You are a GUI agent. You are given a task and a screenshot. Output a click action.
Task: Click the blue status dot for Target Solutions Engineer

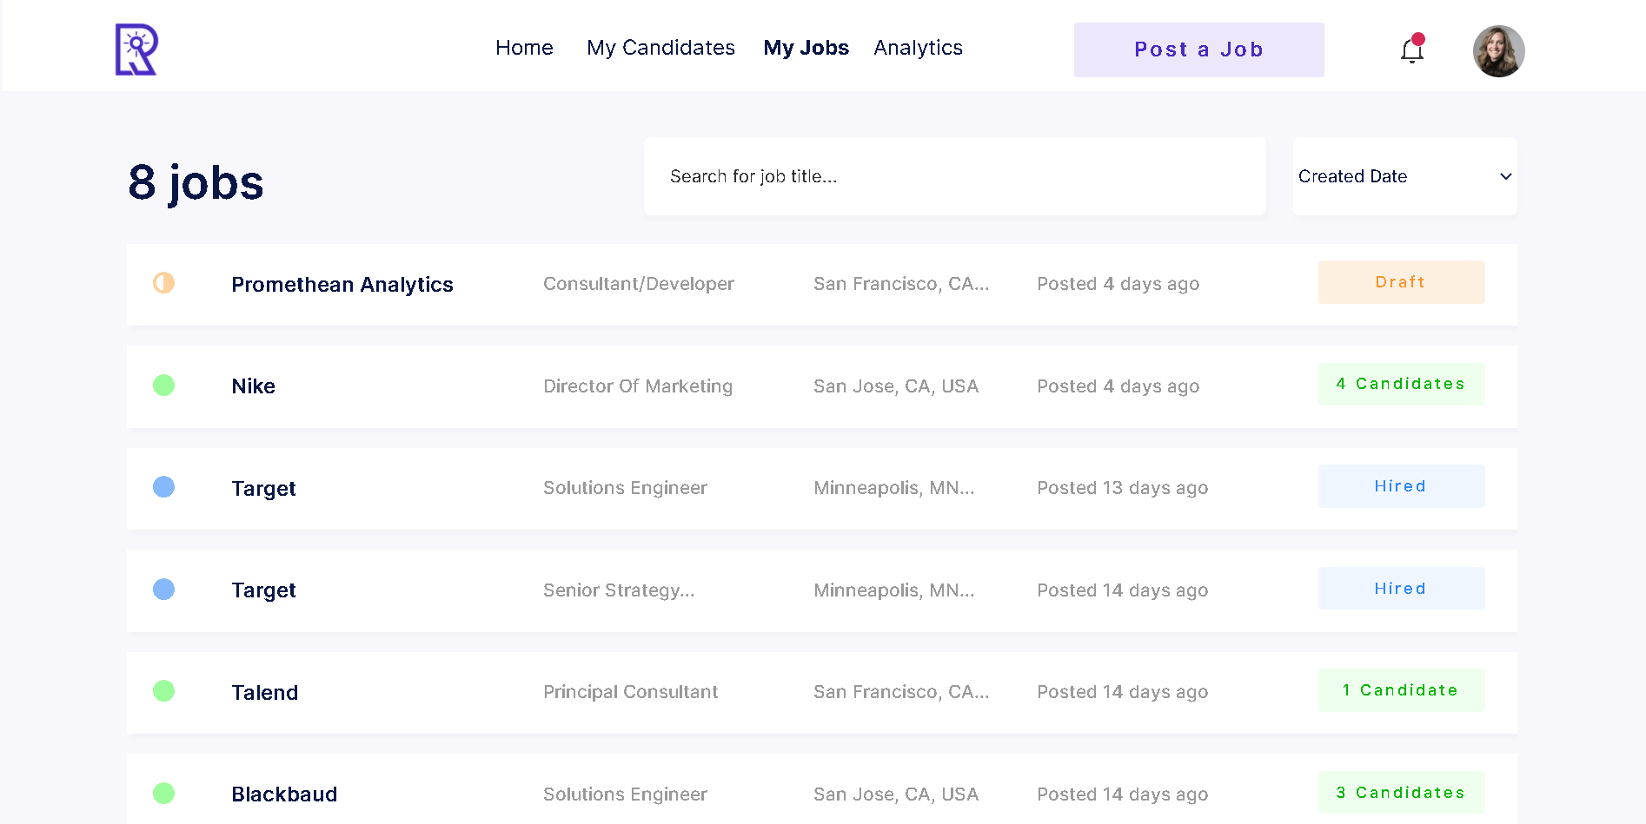tap(163, 487)
